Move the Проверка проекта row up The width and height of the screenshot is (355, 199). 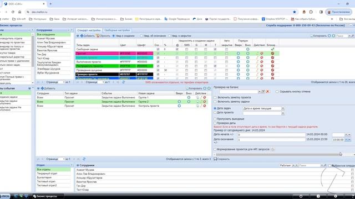pos(238,74)
